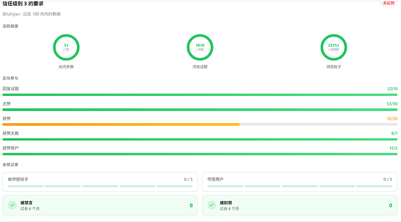Click the 活跃程度 section label
This screenshot has height=222, width=401.
click(10, 26)
